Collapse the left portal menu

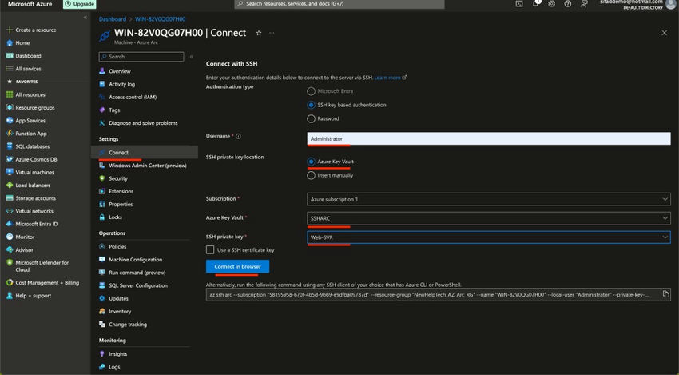(85, 18)
